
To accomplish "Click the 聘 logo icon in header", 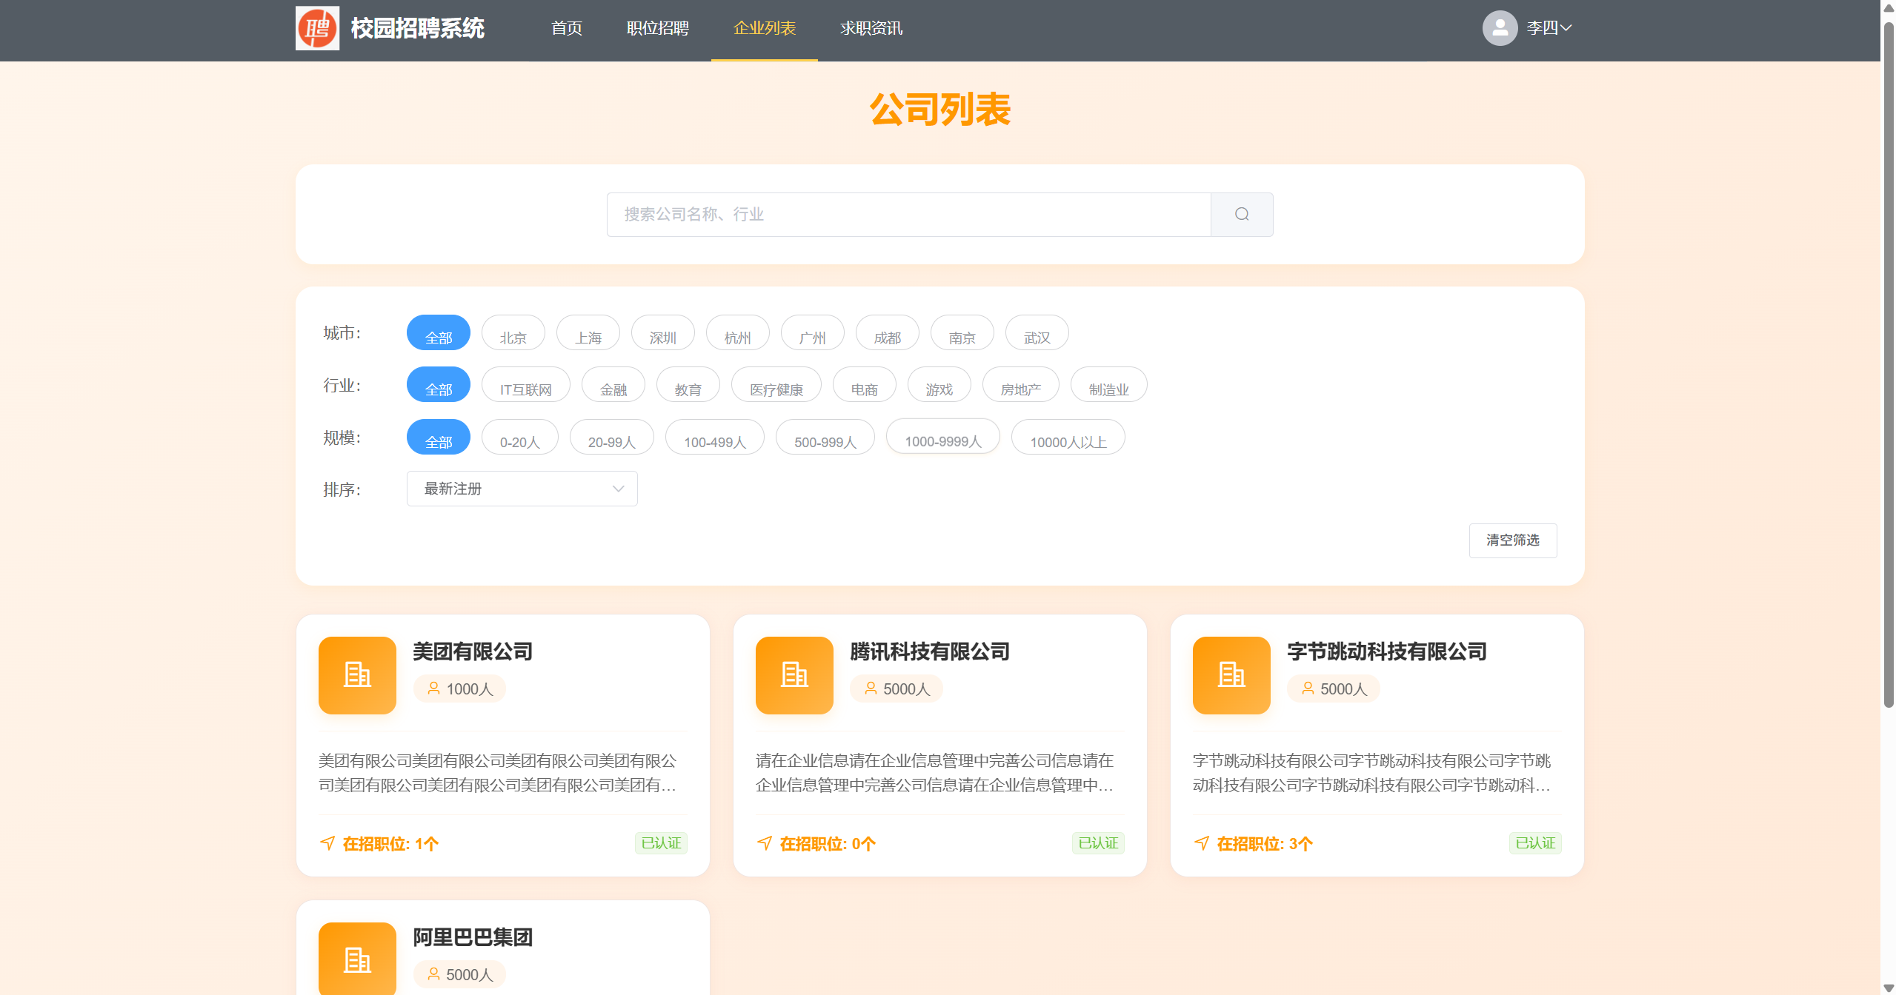I will [x=317, y=28].
